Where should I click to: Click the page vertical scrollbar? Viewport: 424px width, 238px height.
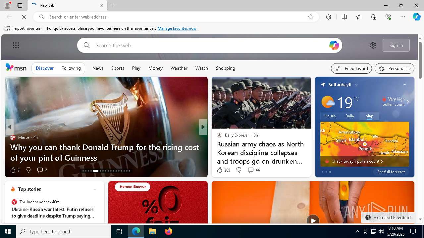pyautogui.click(x=420, y=60)
